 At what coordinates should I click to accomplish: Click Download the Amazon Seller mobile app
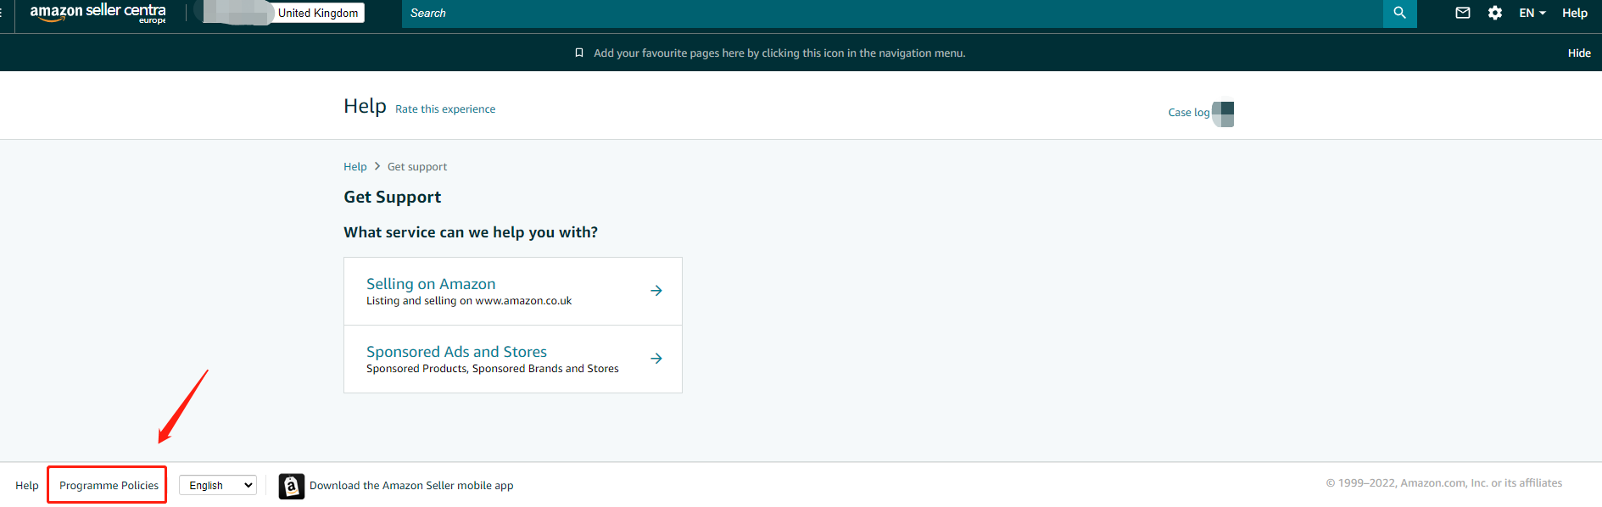point(411,485)
